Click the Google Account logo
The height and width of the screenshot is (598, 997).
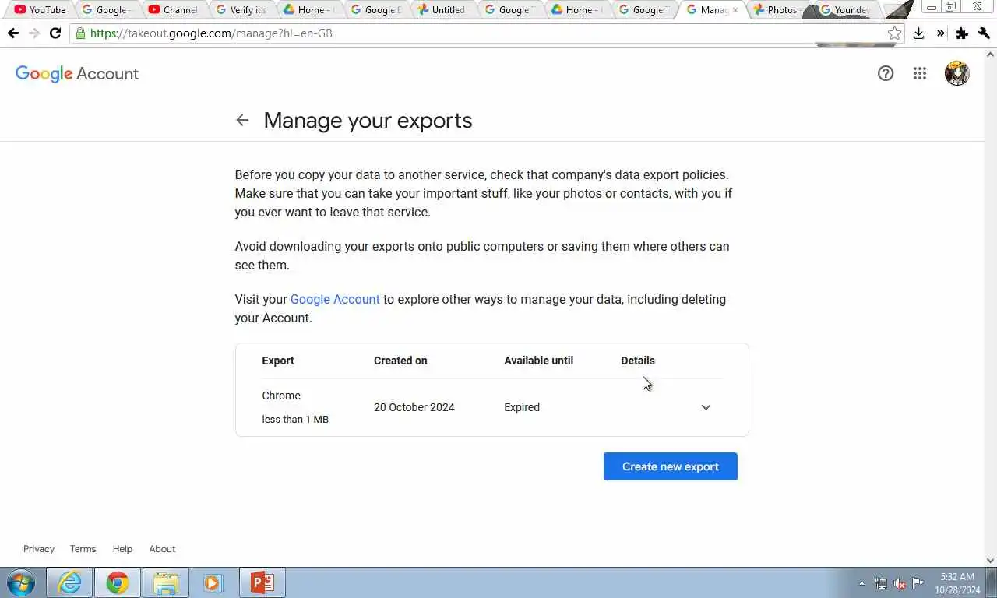tap(77, 74)
